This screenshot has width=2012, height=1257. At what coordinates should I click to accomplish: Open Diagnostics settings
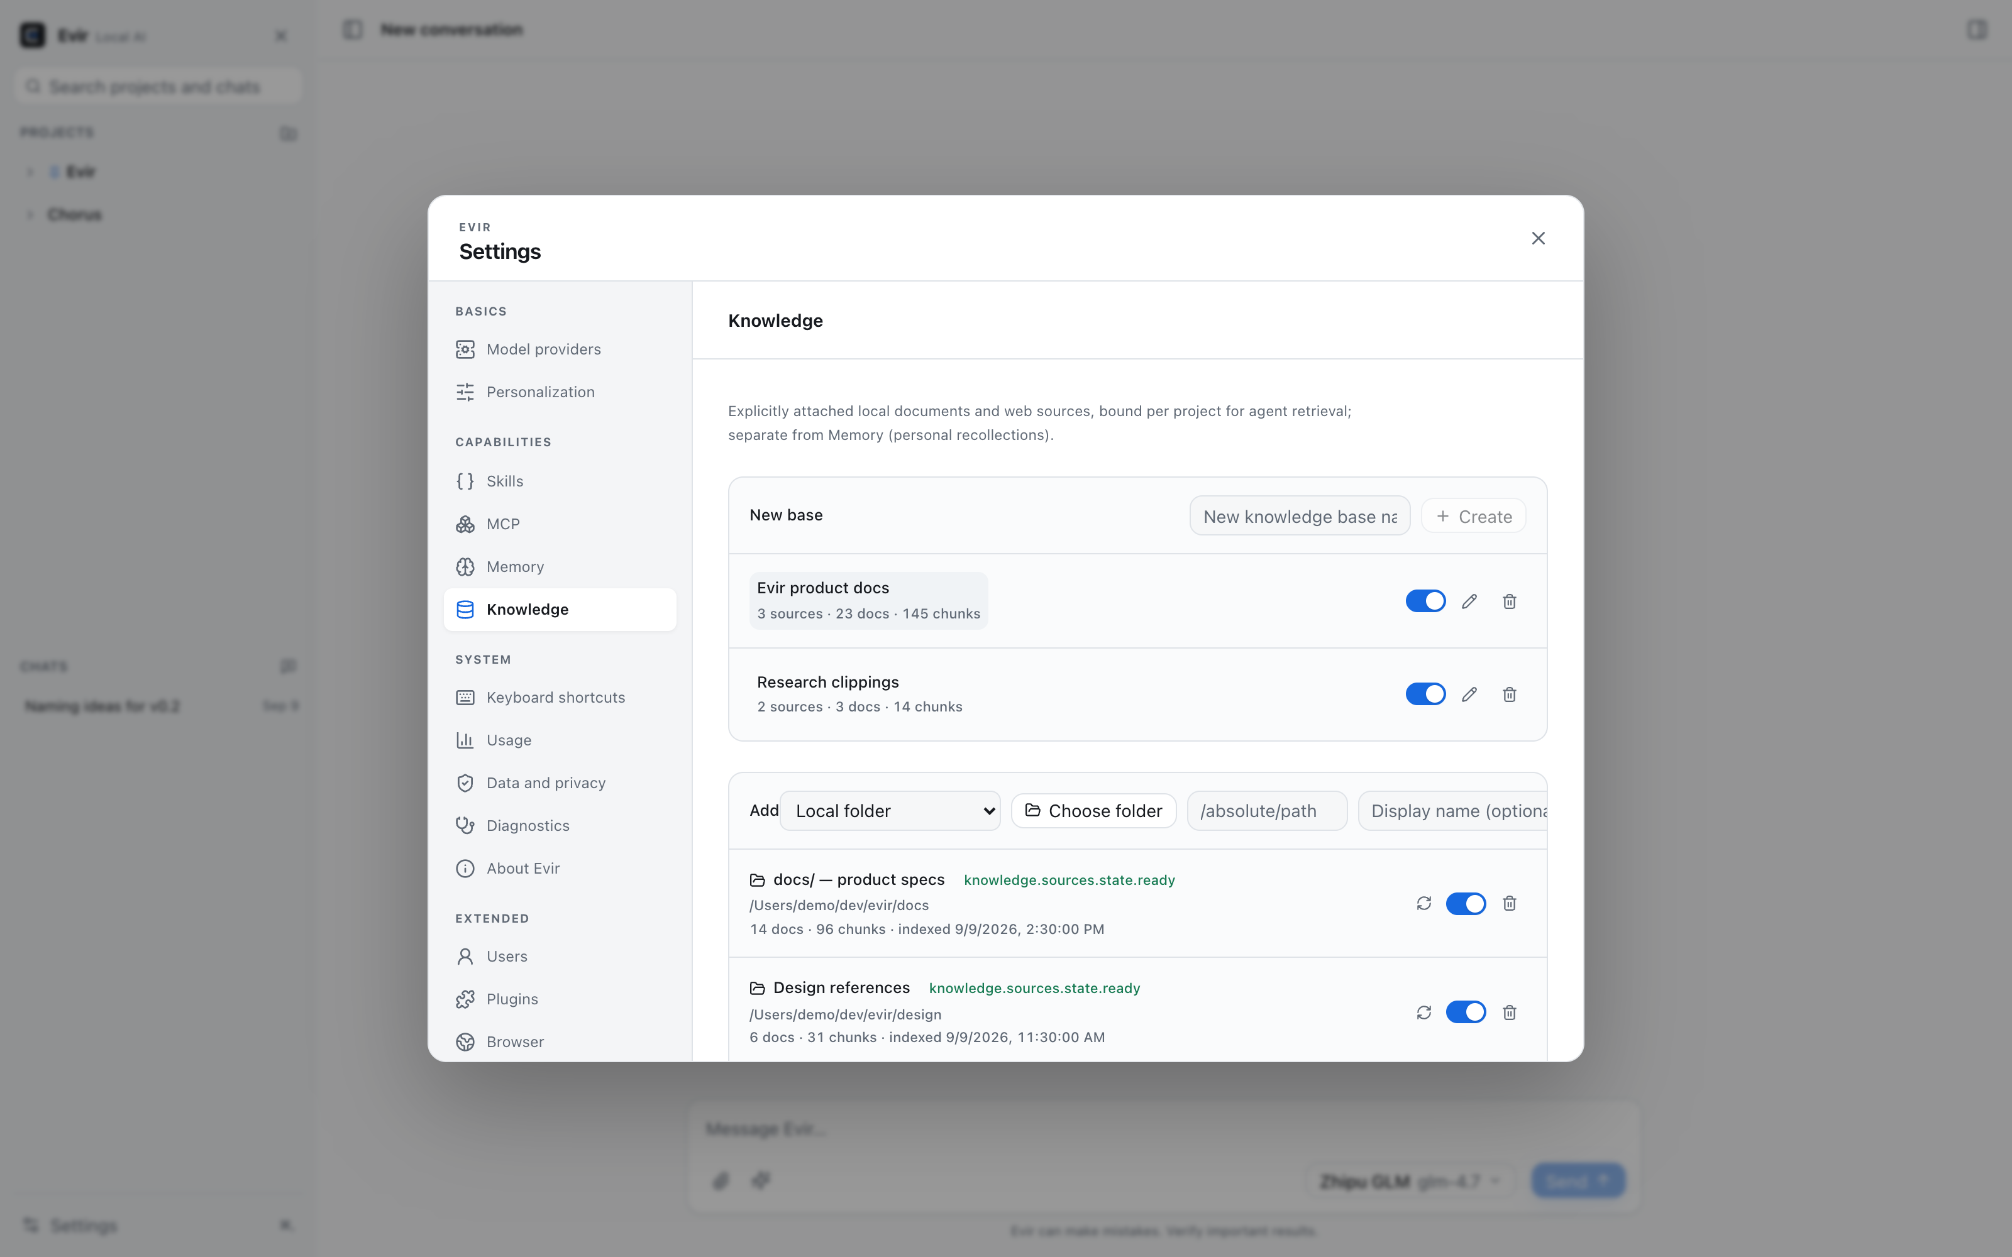[560, 825]
